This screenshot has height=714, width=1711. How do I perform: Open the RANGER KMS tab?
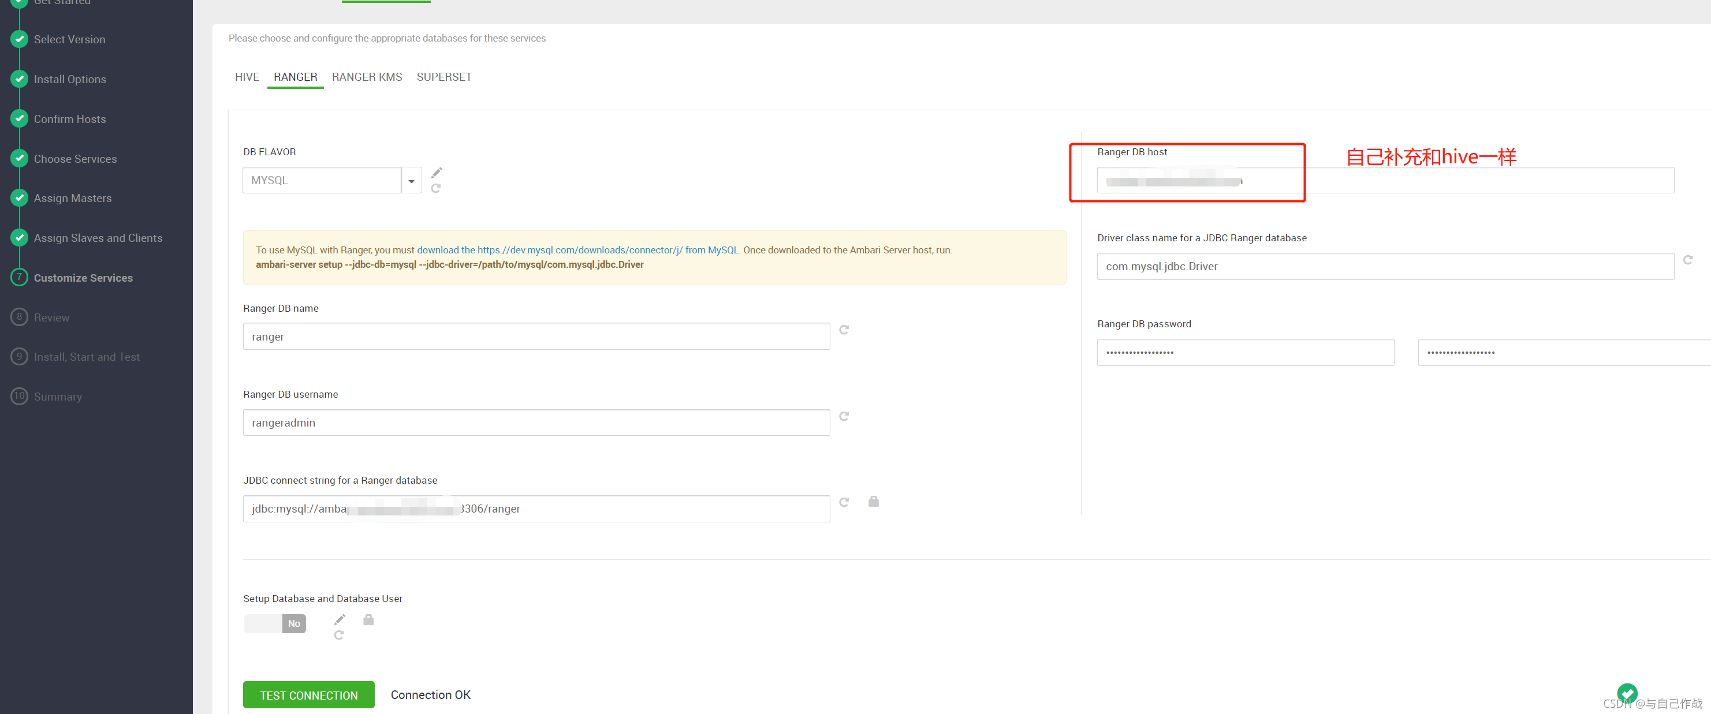(x=367, y=77)
